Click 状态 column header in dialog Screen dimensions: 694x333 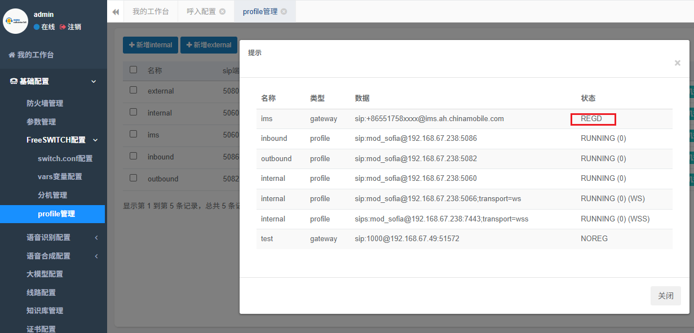coord(588,98)
